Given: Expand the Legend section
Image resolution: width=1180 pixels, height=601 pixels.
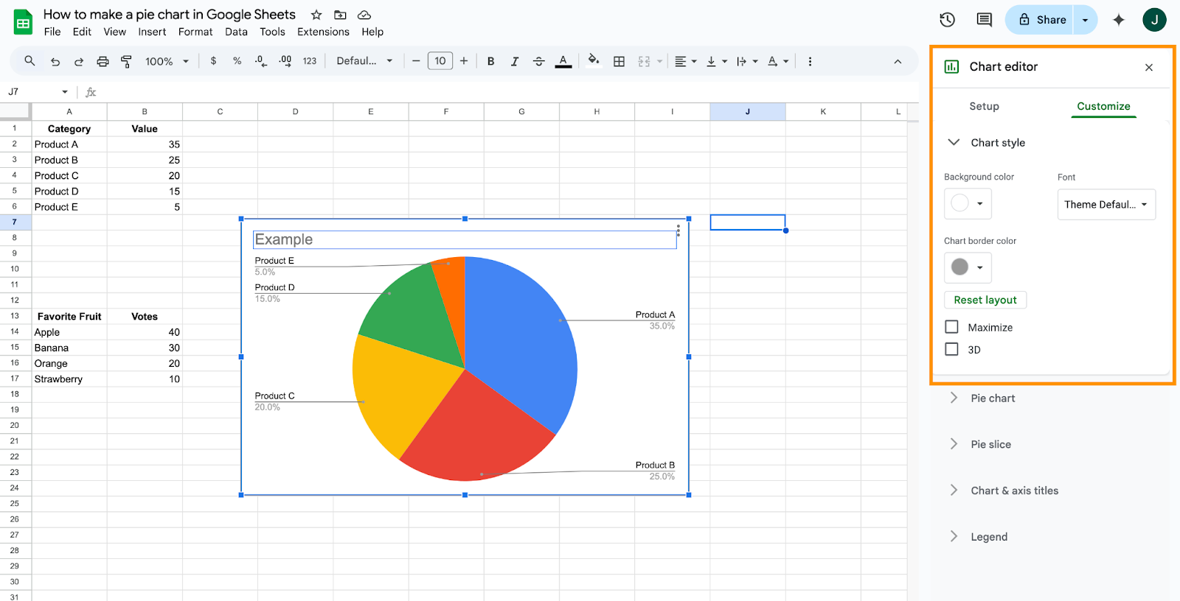Looking at the screenshot, I should (x=988, y=537).
